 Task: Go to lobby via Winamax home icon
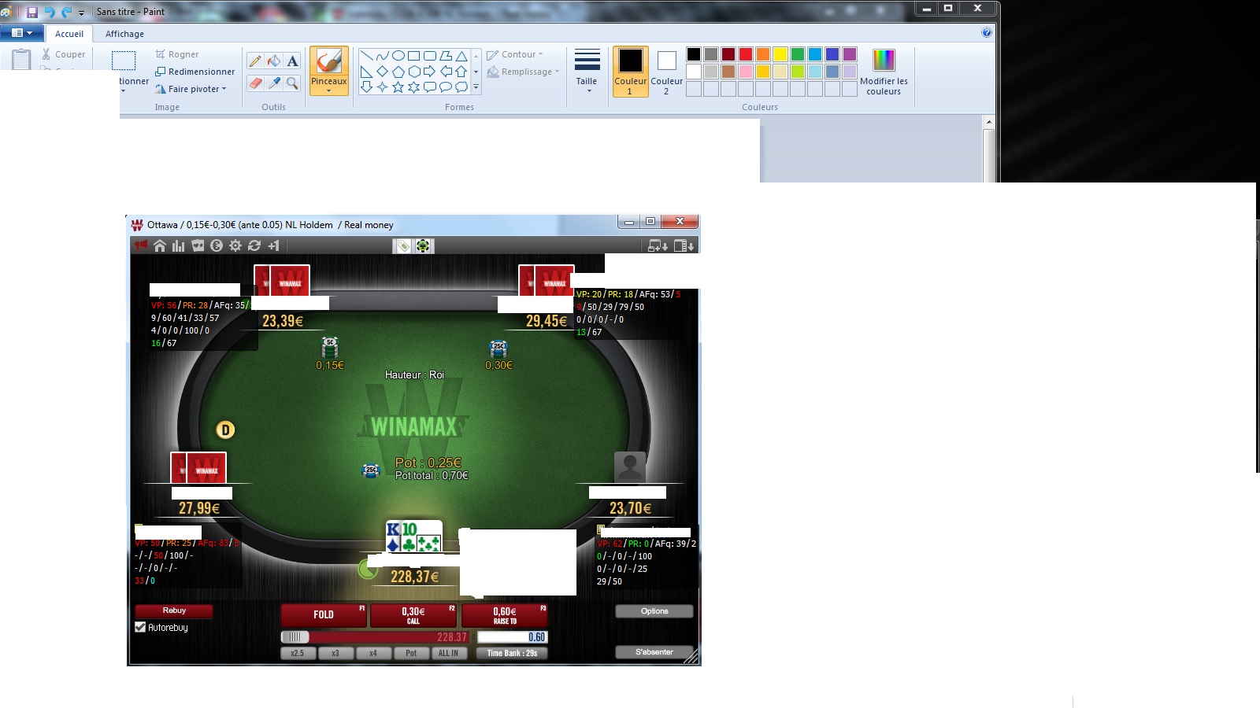(160, 245)
